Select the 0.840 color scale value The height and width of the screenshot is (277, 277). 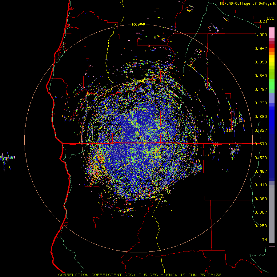click(x=261, y=76)
